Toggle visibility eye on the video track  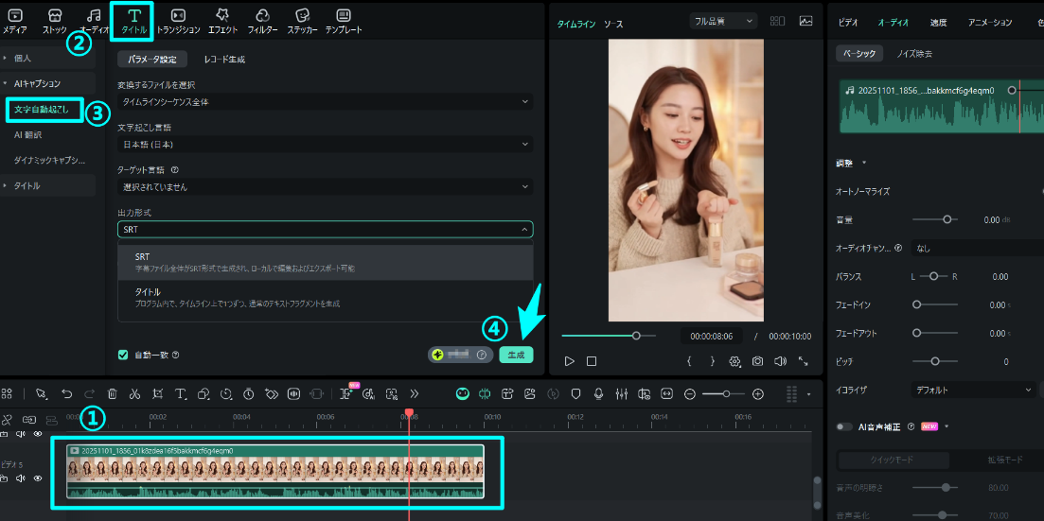click(38, 478)
